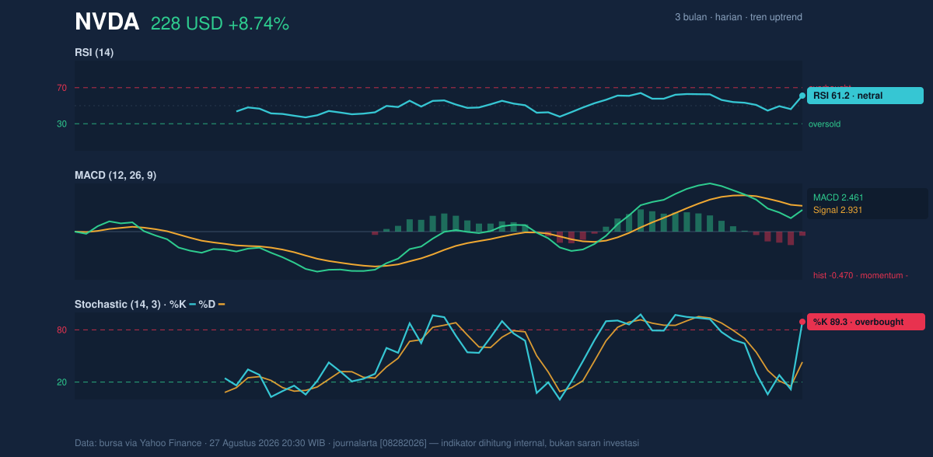The image size is (933, 457).
Task: Click the MACD 2.461 value
Action: pos(838,197)
